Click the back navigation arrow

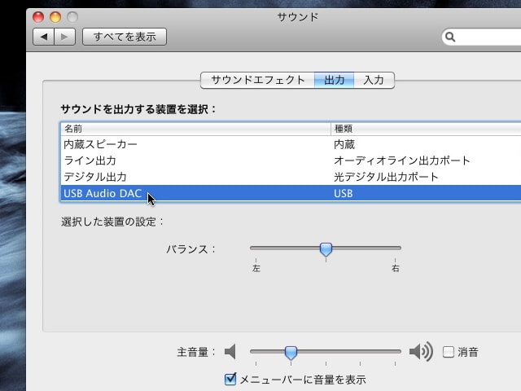(43, 37)
